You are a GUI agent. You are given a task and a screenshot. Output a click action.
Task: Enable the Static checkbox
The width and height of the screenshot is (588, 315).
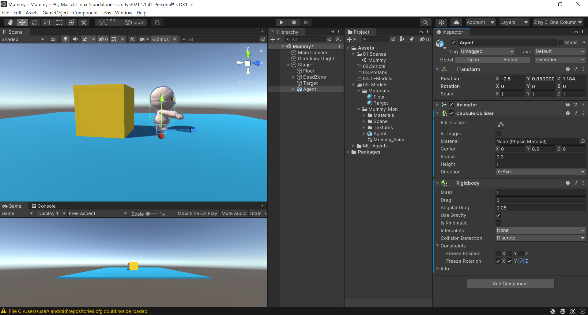click(560, 43)
